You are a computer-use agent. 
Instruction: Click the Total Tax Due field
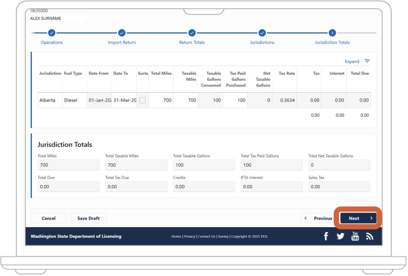[136, 186]
